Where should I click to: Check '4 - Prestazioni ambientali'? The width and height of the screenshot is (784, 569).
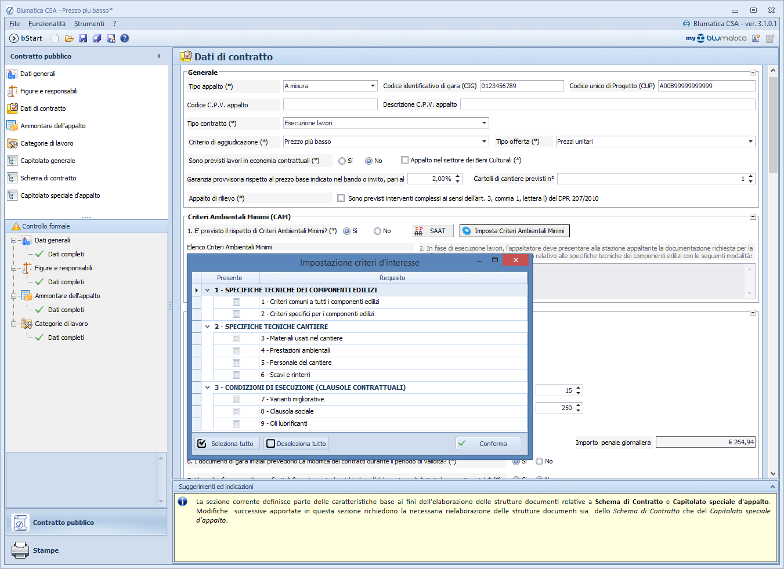click(x=236, y=350)
